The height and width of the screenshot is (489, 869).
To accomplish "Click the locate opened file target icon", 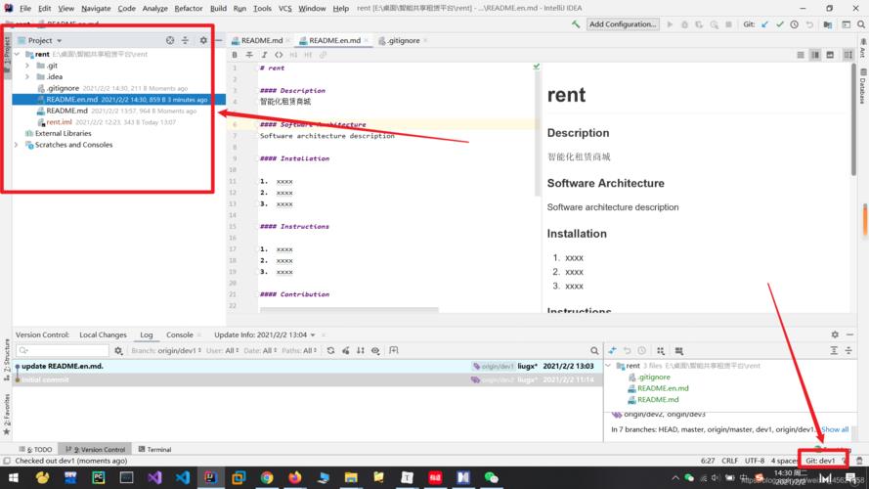I will (170, 40).
